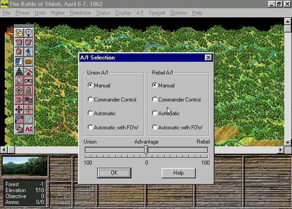Select Automatic for Rebel A/I
Screen dimensions: 292x209
(x=155, y=113)
